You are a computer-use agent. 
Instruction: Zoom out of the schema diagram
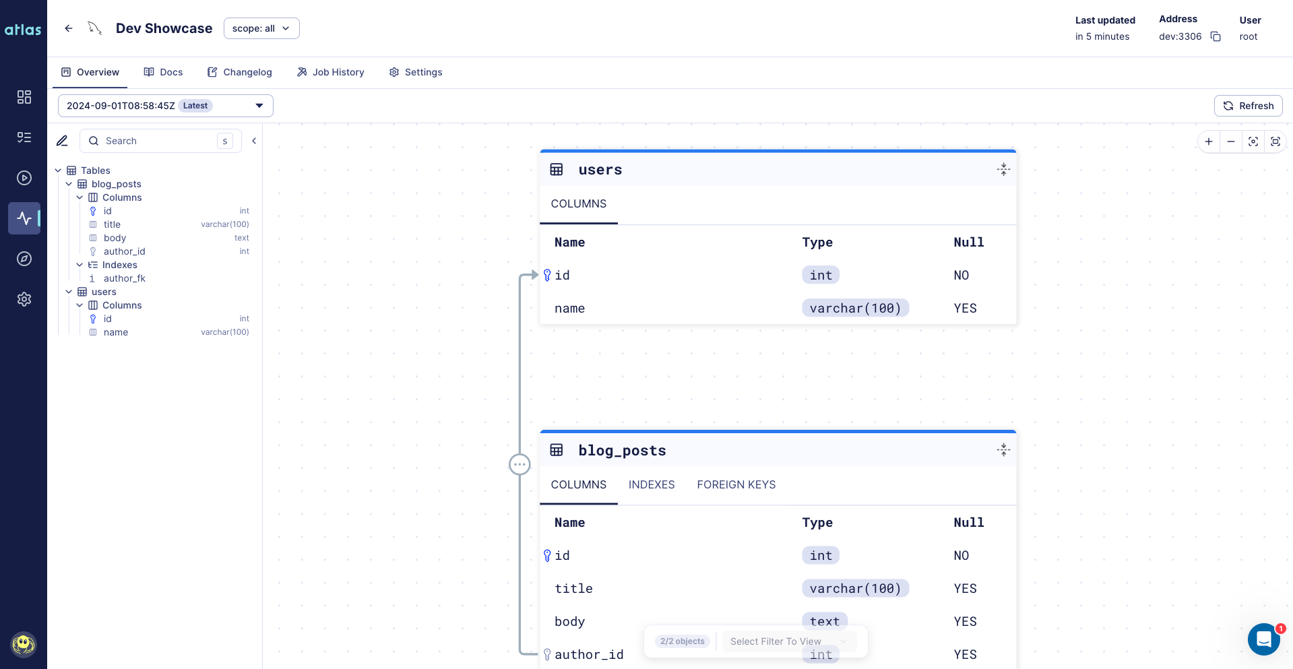1232,141
